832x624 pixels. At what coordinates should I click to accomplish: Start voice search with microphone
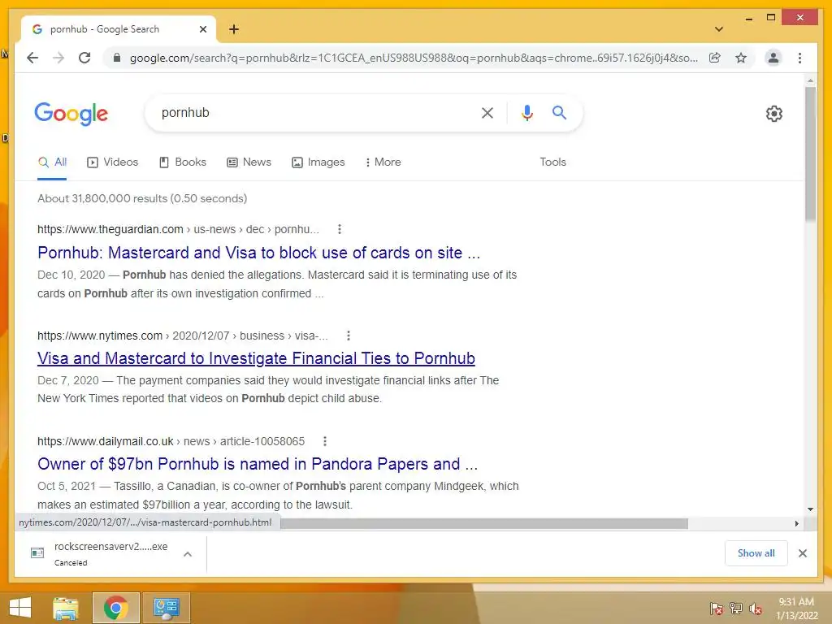pyautogui.click(x=526, y=112)
